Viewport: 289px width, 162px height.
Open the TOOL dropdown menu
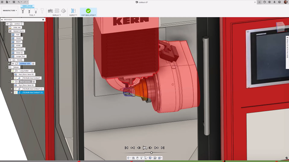pos(32,15)
